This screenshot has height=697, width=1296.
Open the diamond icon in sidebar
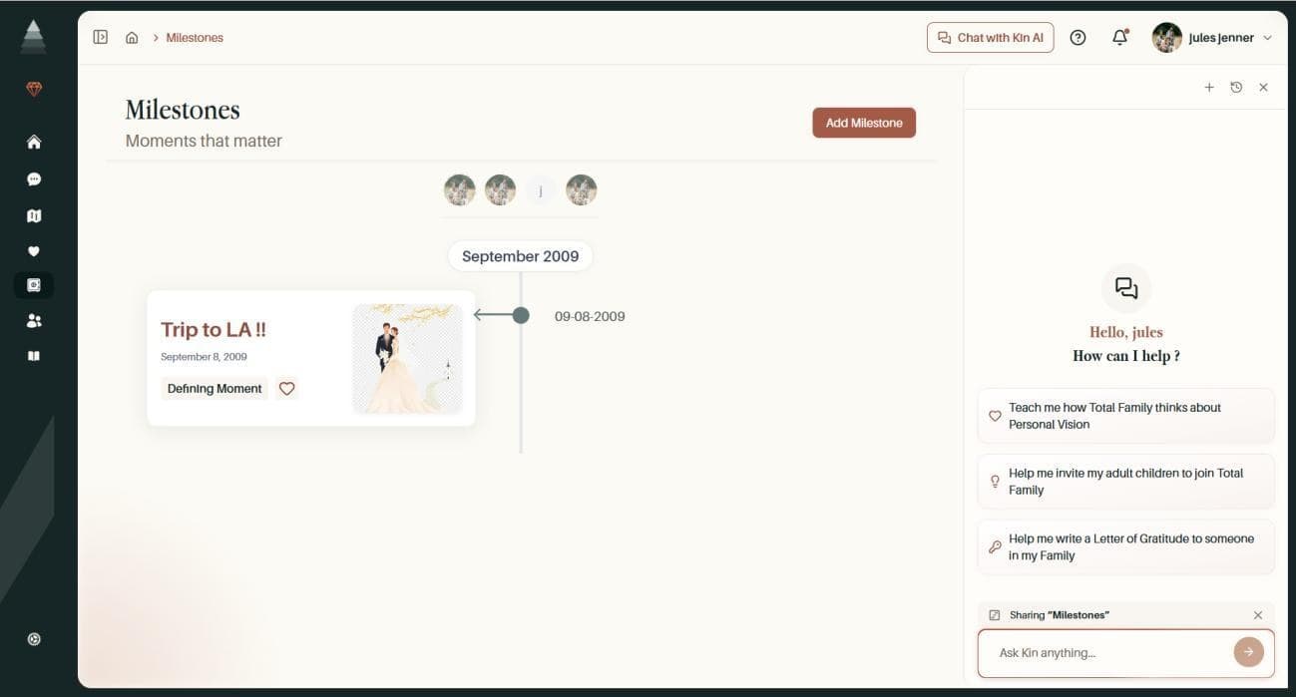click(x=34, y=90)
